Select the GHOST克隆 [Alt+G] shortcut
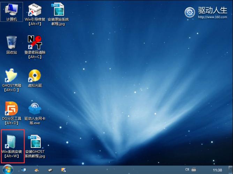The width and height of the screenshot is (233, 174). point(12,80)
